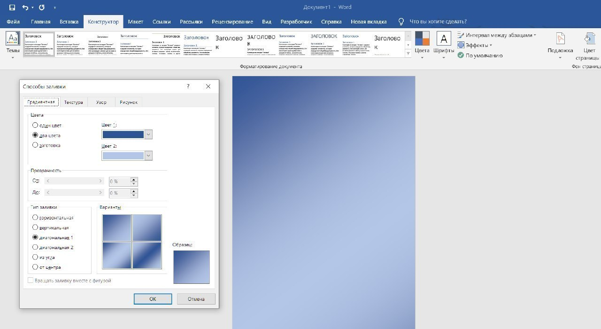Select the один цвет radio button
This screenshot has height=329, width=601.
[35, 125]
